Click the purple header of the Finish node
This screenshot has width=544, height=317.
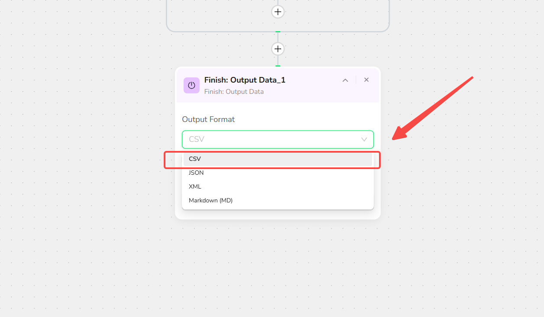point(278,85)
